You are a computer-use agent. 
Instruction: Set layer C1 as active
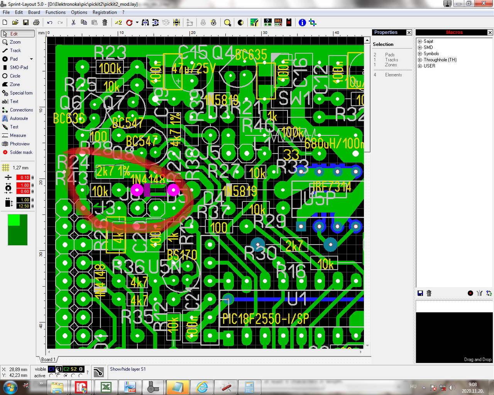tap(51, 375)
